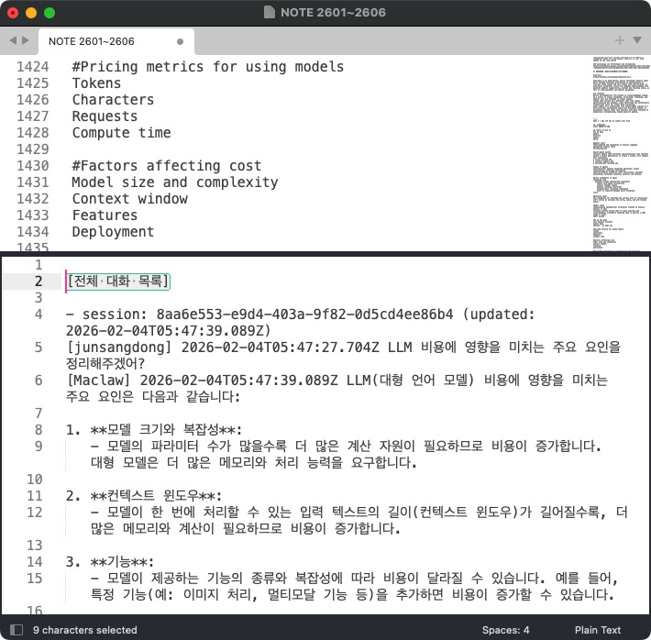Open the tab list dropdown arrow
The height and width of the screenshot is (640, 651).
pos(635,40)
